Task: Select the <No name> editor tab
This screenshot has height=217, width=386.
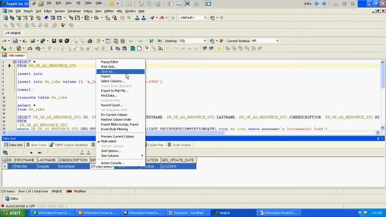Action: click(14, 55)
